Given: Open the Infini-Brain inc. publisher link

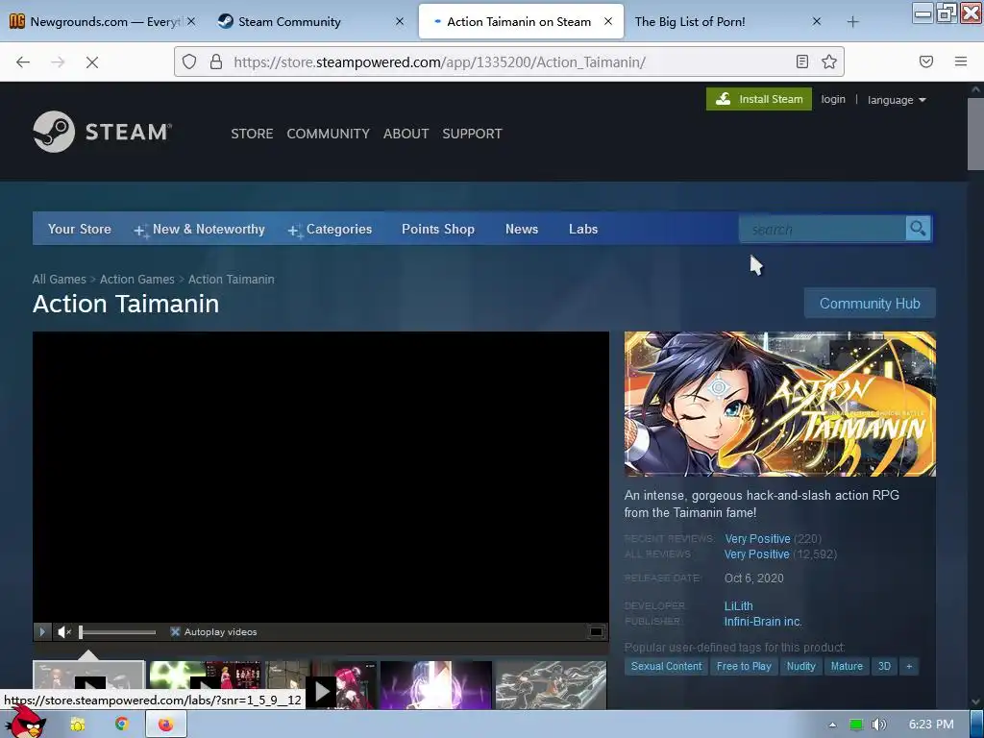Looking at the screenshot, I should pyautogui.click(x=763, y=622).
